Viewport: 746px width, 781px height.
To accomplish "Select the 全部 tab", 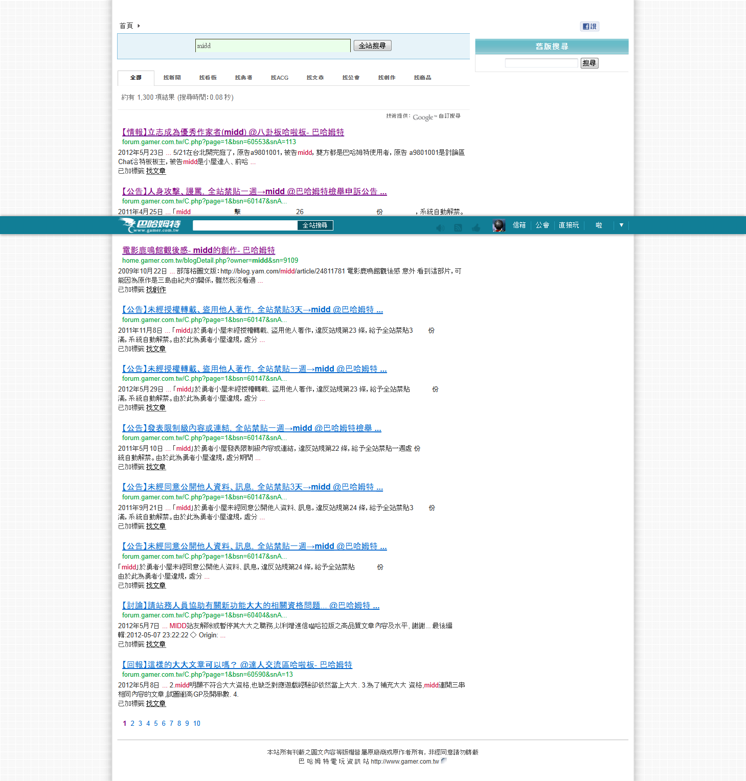I will 135,78.
